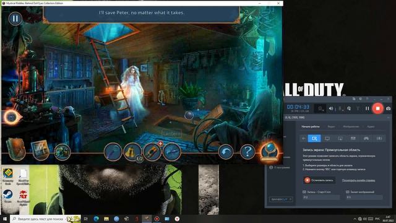
Task: Select the device HDMI recording mode in Bandicam
Action: [353, 138]
